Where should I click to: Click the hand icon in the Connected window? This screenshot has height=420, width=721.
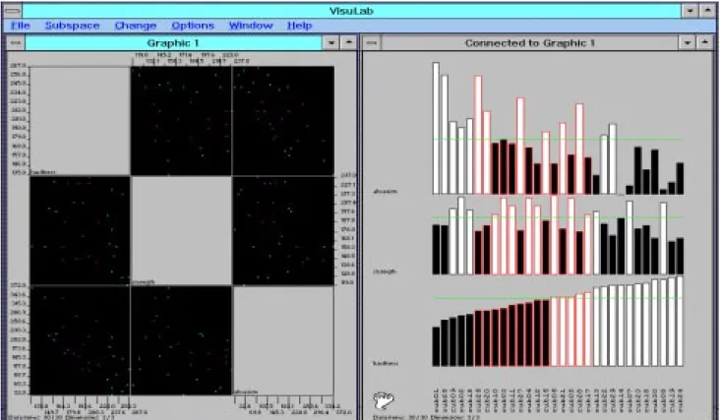click(x=383, y=400)
